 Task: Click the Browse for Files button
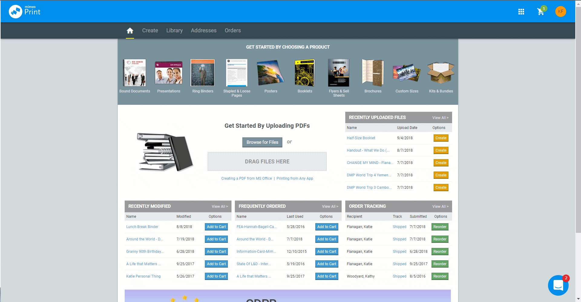(262, 142)
